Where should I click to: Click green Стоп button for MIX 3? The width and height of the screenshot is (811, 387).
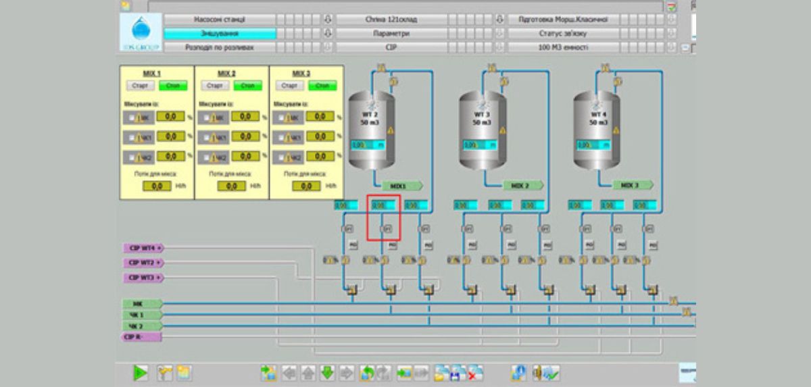(322, 86)
